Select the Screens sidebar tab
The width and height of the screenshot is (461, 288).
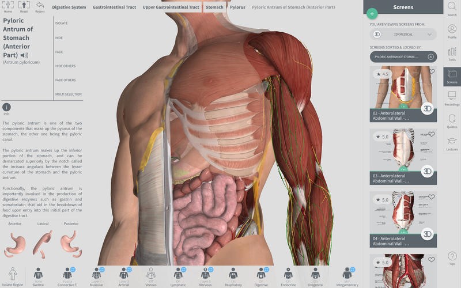pos(452,76)
